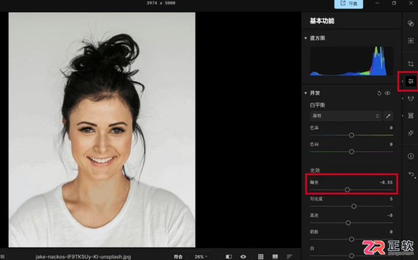Viewport: 418px width, 260px height.
Task: Click the file name jake-nackos-IF9TK5Uy-KI-unsplash.jpg
Action: tap(83, 256)
